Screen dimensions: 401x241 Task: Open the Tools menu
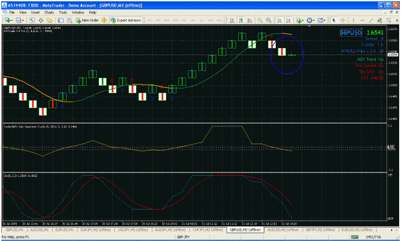point(63,12)
